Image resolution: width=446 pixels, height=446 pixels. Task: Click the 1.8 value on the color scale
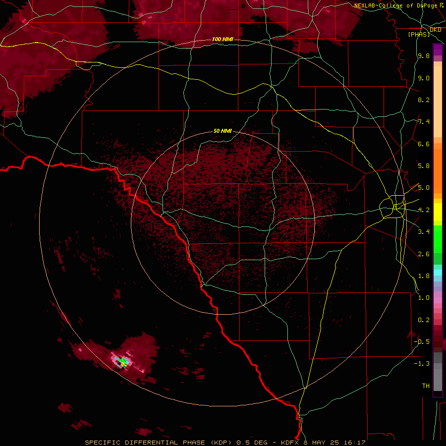tap(424, 276)
